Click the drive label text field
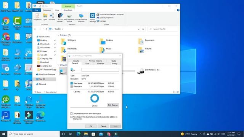The width and height of the screenshot is (244, 137). pyautogui.click(x=100, y=70)
